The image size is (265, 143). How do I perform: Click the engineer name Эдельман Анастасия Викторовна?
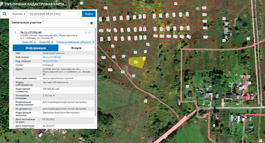61,113
